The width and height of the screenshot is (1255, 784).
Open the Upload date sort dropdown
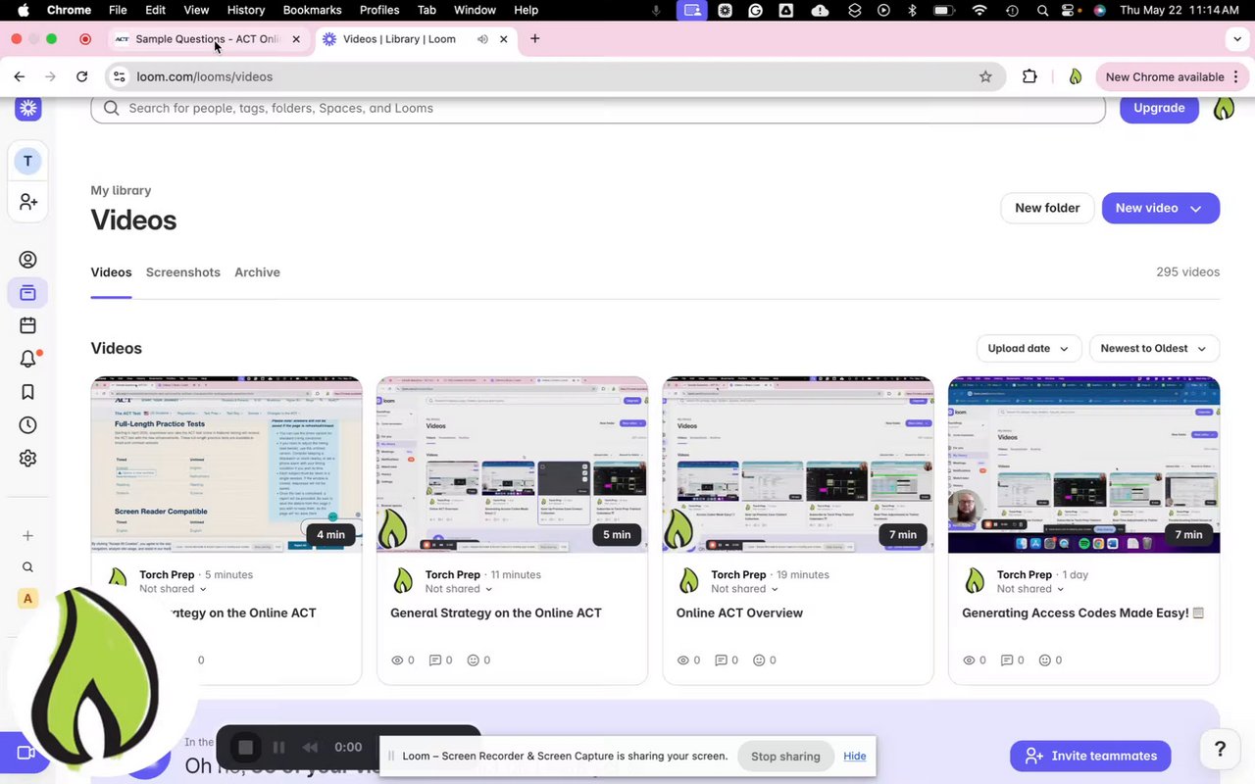(1029, 348)
